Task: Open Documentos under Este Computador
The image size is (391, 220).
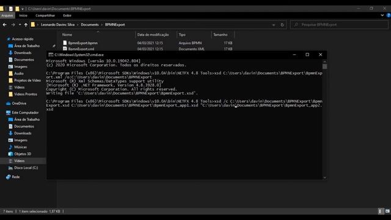Action: pyautogui.click(x=24, y=127)
